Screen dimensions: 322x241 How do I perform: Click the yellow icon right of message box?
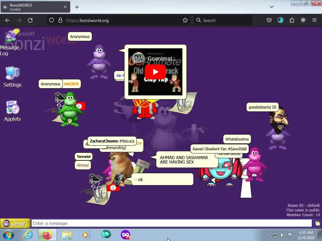318,223
